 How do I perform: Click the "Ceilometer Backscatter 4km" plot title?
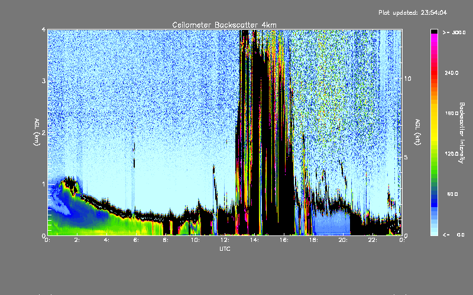click(224, 25)
